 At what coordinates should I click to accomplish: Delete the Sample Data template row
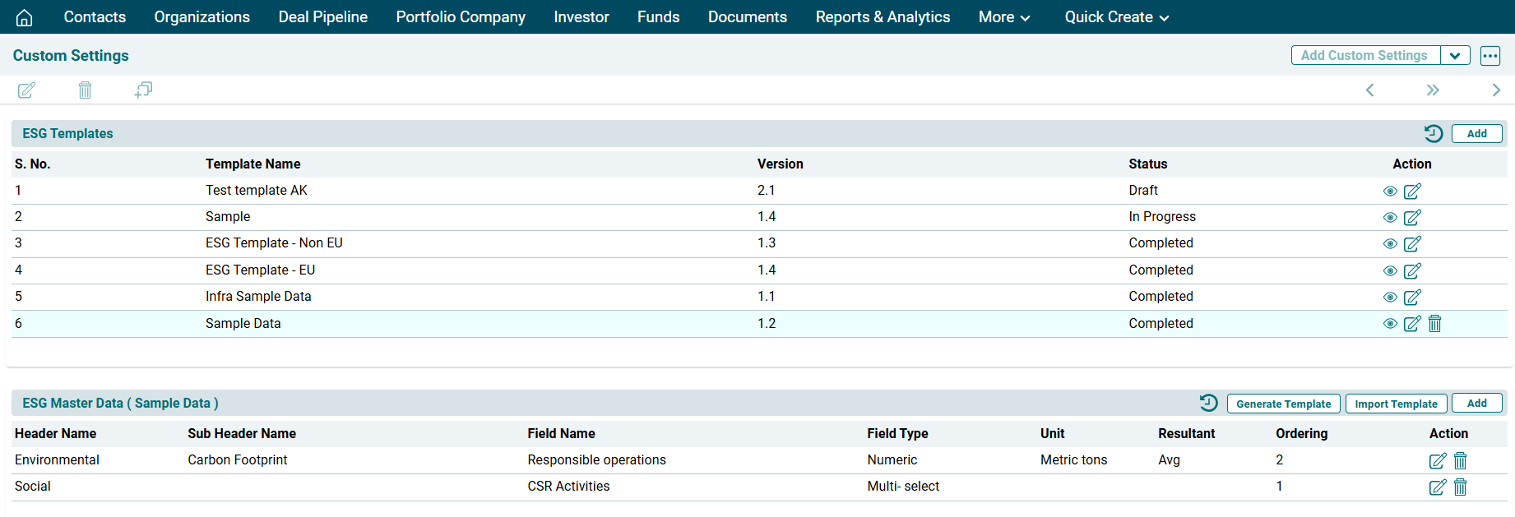[x=1434, y=324]
